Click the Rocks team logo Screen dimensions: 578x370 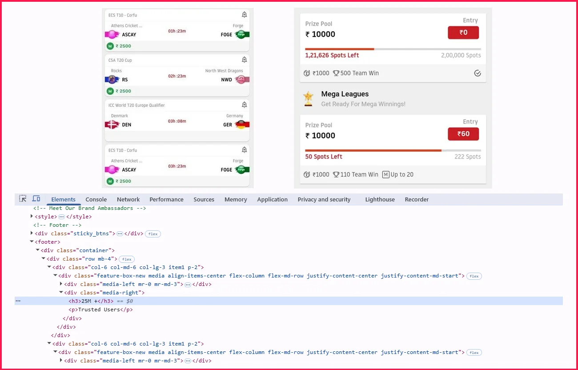tap(112, 80)
